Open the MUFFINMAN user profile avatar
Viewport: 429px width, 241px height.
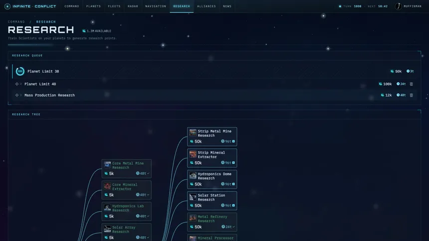399,6
